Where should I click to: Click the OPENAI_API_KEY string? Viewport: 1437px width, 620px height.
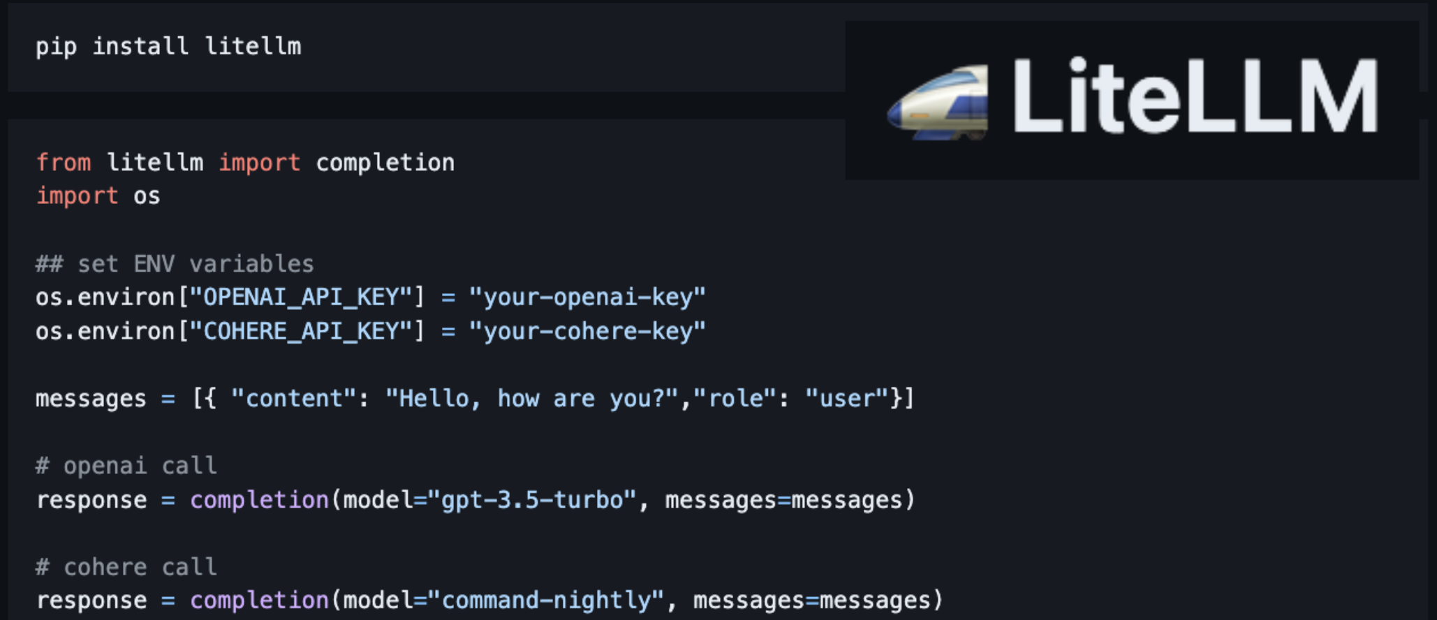[301, 297]
